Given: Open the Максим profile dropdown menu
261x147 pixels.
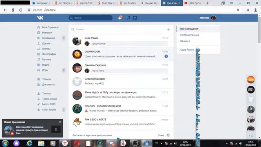Looking at the screenshot, I should [209, 18].
